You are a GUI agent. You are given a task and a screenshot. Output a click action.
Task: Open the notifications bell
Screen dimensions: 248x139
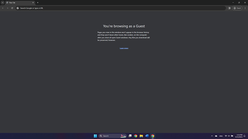tap(245, 136)
